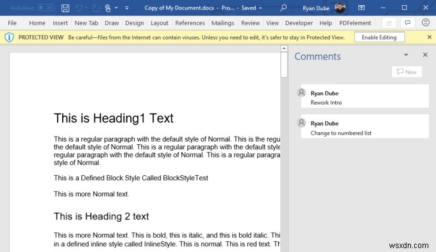
Task: Toggle the AutoSave switch
Action: coord(46,8)
